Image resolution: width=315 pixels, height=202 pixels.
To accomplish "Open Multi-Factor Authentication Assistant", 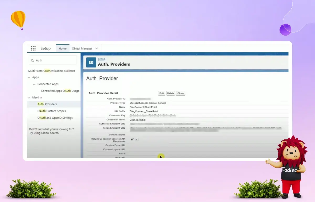I will click(x=51, y=71).
